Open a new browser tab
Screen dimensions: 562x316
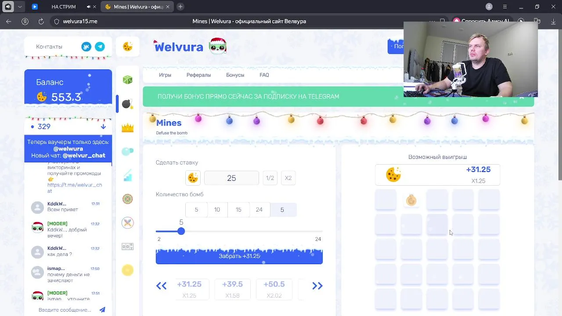pos(180,7)
